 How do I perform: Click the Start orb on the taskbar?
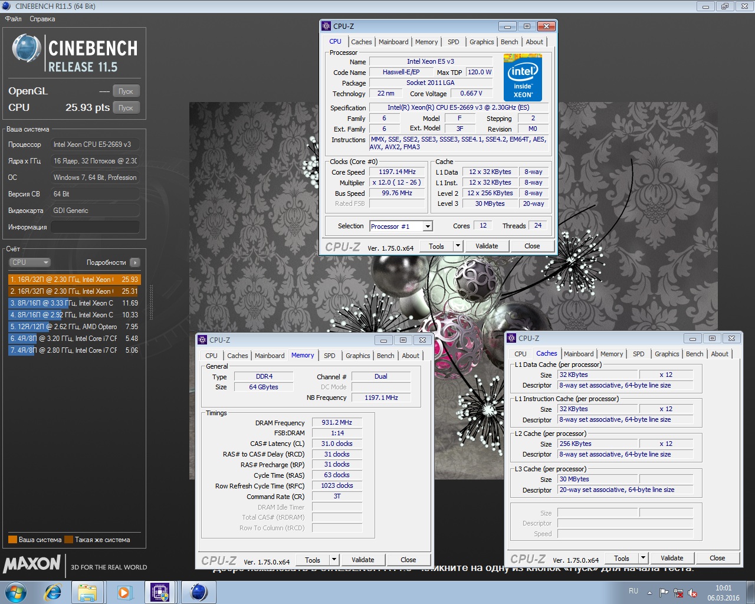15,592
